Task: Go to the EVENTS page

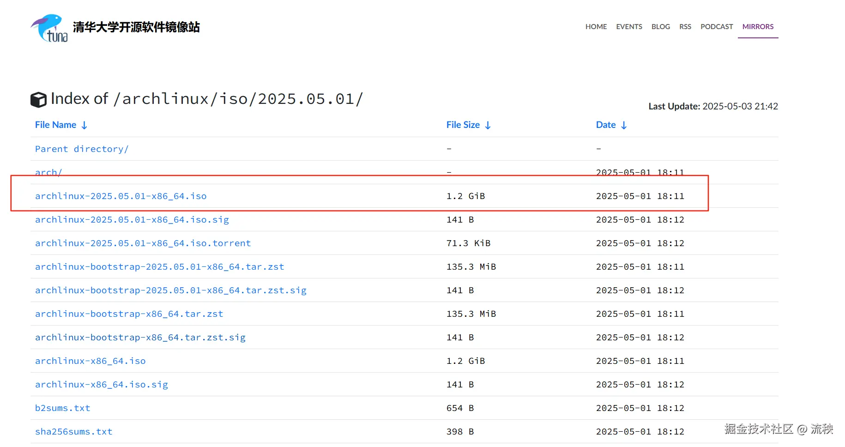Action: click(x=629, y=27)
